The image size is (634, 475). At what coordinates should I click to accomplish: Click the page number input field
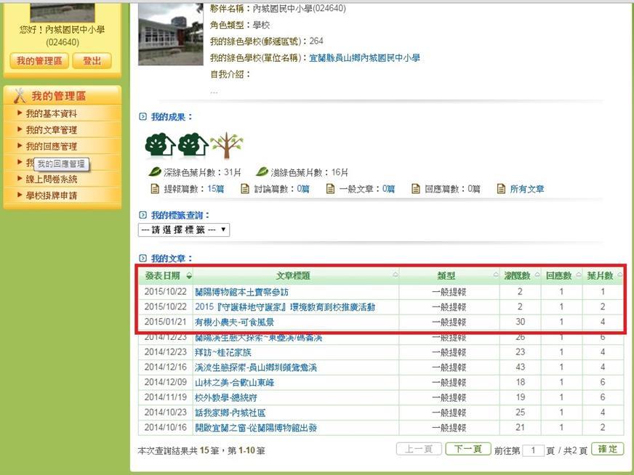[533, 450]
